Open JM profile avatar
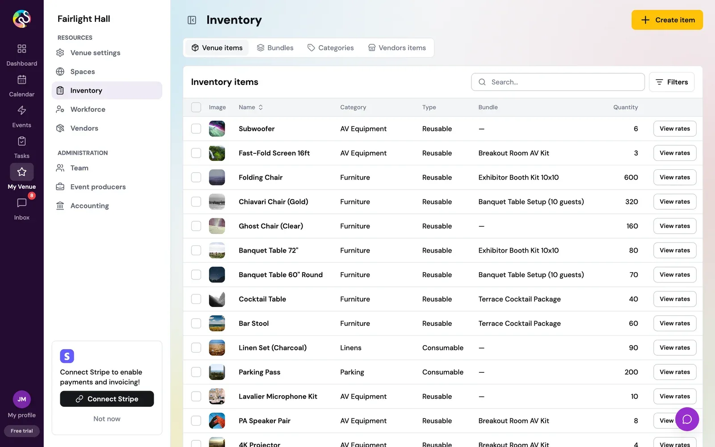 click(x=21, y=399)
